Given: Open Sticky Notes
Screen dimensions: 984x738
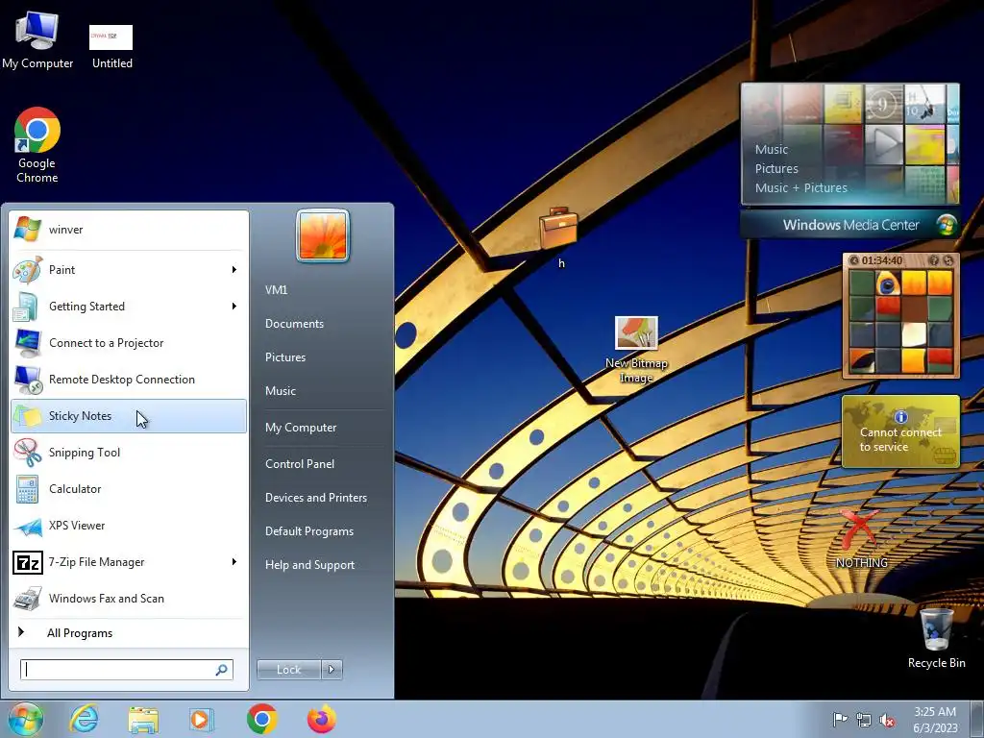Looking at the screenshot, I should pyautogui.click(x=129, y=416).
